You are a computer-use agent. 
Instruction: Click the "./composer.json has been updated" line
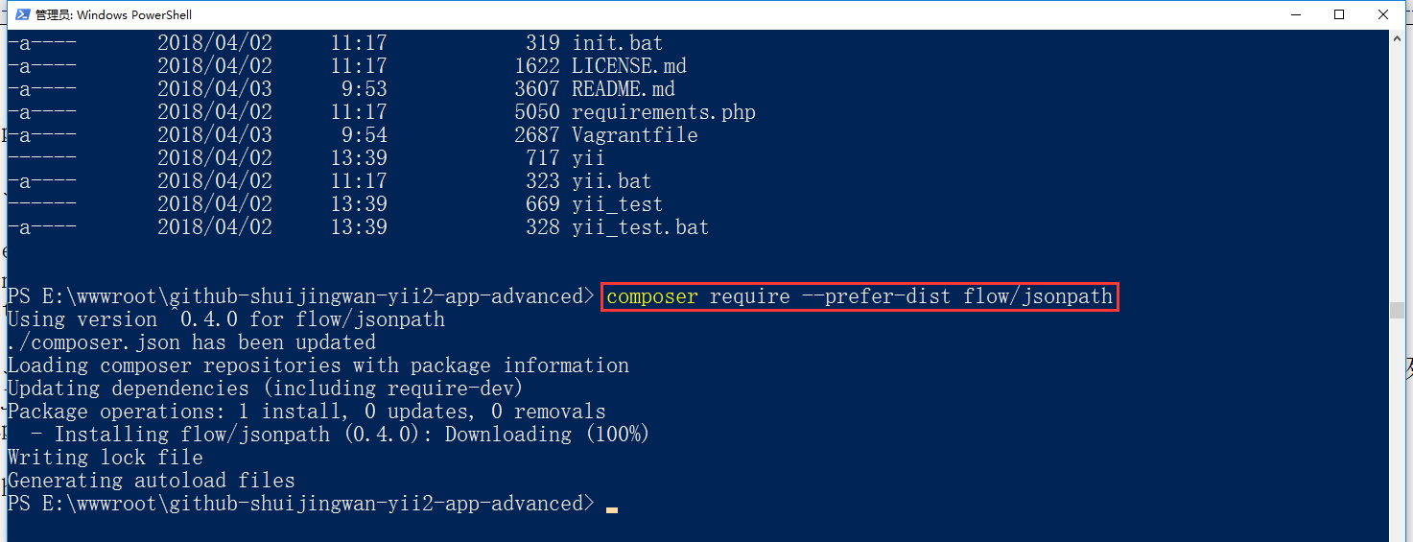tap(192, 342)
